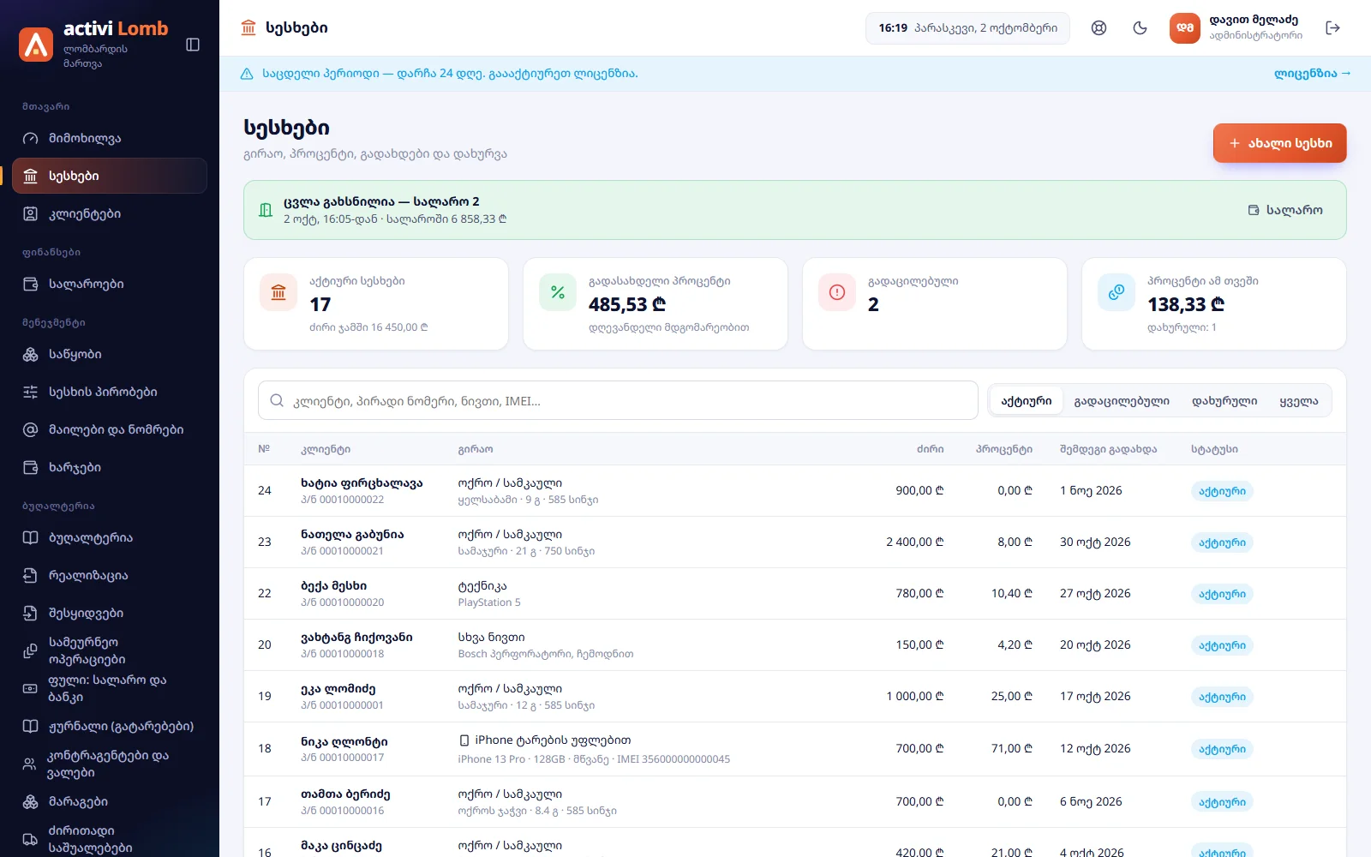This screenshot has width=1371, height=857.
Task: Open საწყობი in the sidebar
Action: coord(110,354)
